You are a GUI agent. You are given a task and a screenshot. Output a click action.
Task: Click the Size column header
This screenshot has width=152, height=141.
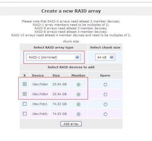click(56, 76)
